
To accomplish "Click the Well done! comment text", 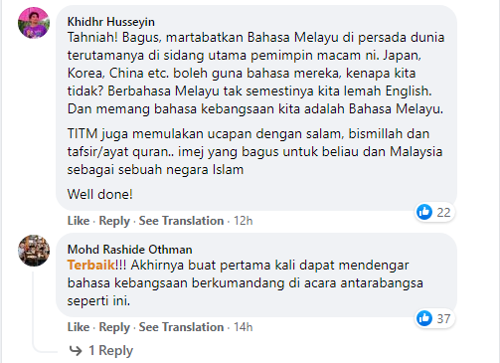I will (x=100, y=194).
